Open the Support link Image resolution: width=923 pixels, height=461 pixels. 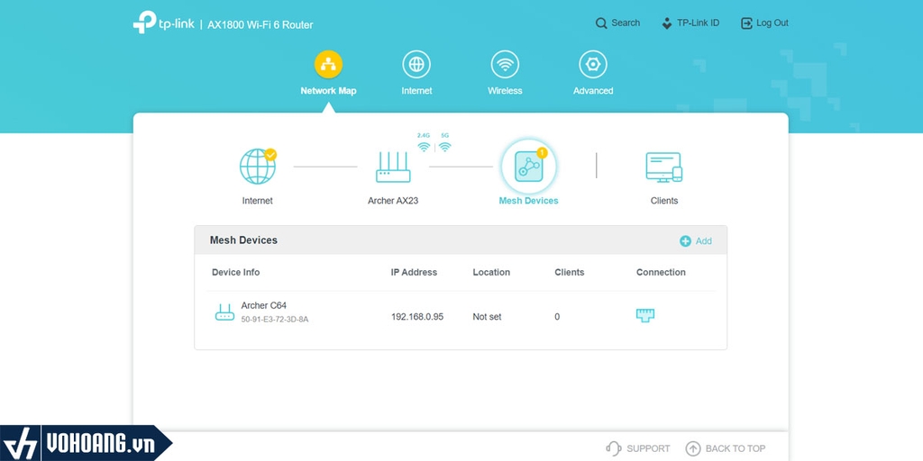click(638, 448)
